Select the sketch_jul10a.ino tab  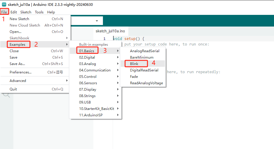(110, 31)
